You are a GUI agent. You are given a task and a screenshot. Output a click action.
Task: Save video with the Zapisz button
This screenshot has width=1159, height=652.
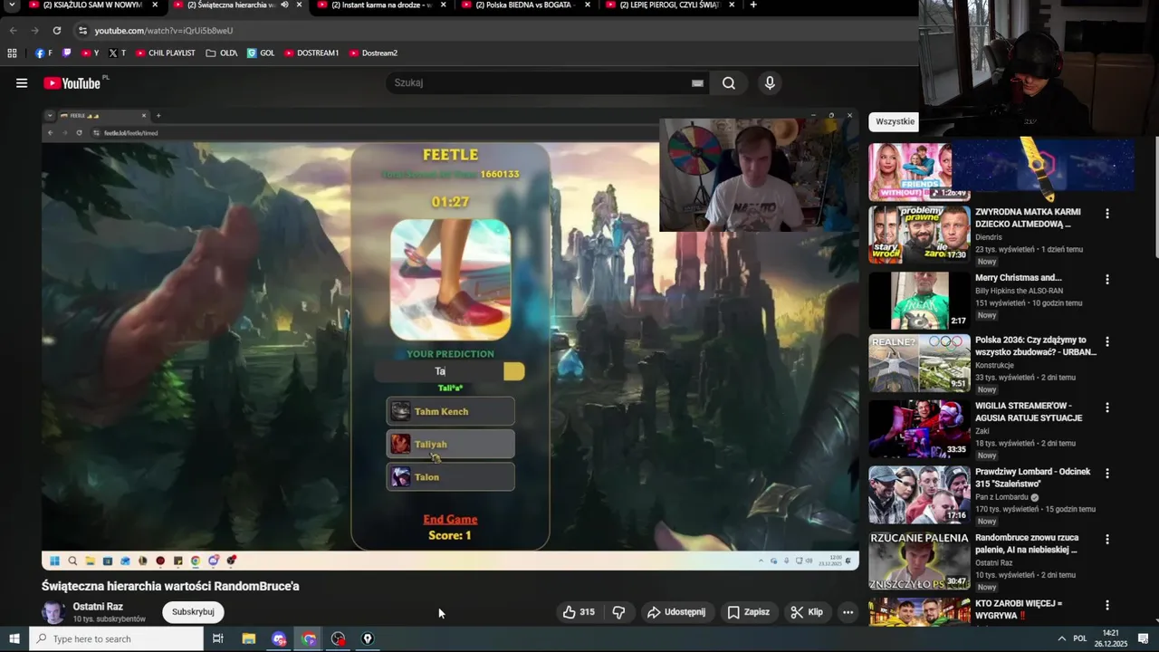(x=748, y=612)
